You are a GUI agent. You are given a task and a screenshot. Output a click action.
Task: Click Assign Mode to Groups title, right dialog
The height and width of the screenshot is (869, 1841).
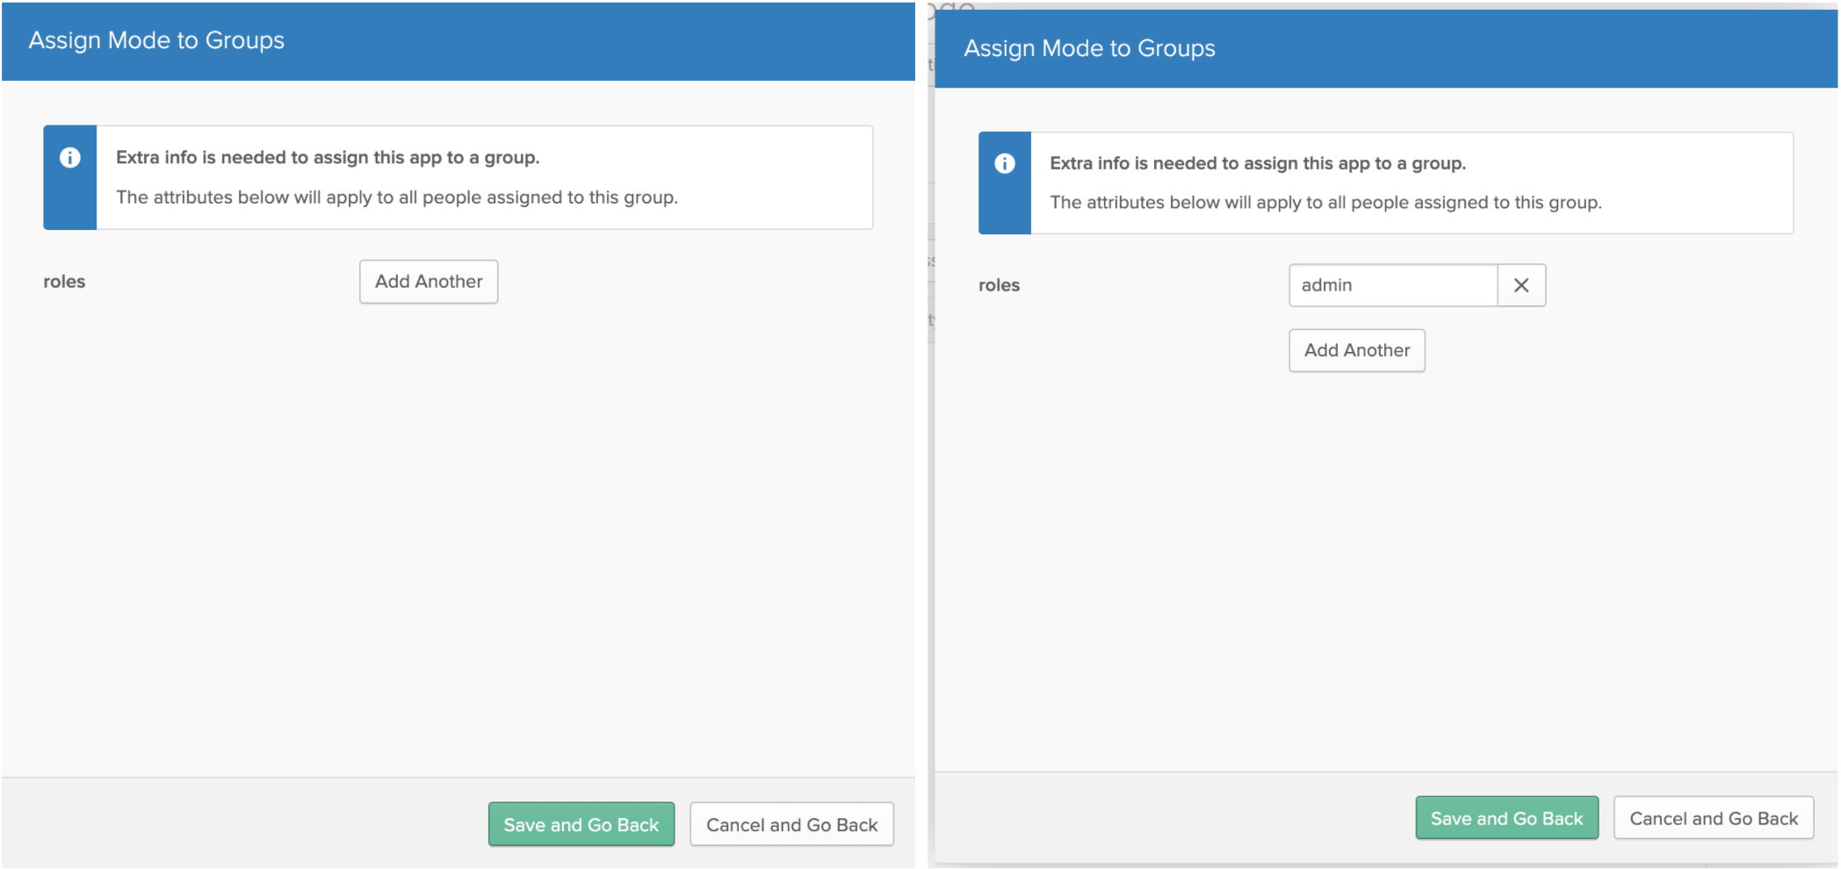[1089, 48]
